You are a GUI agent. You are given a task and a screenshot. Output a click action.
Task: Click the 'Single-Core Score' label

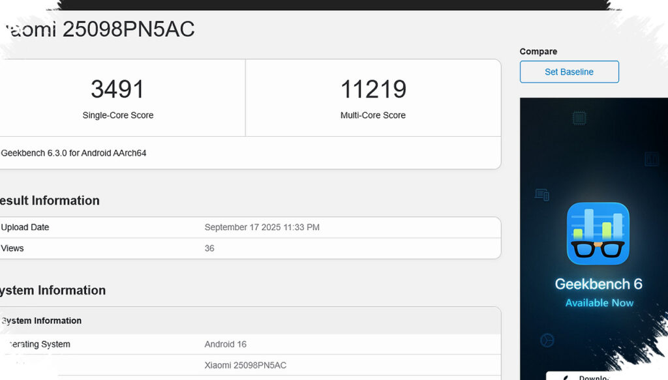coord(118,115)
